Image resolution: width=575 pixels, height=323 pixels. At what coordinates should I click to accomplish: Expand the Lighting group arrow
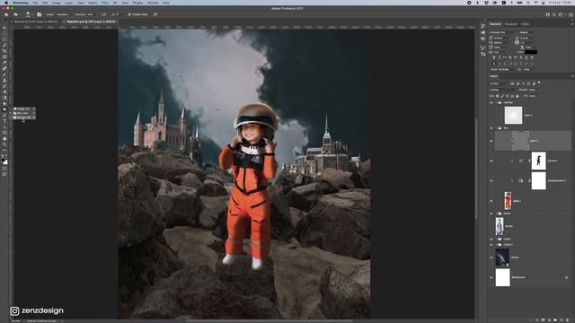point(496,103)
